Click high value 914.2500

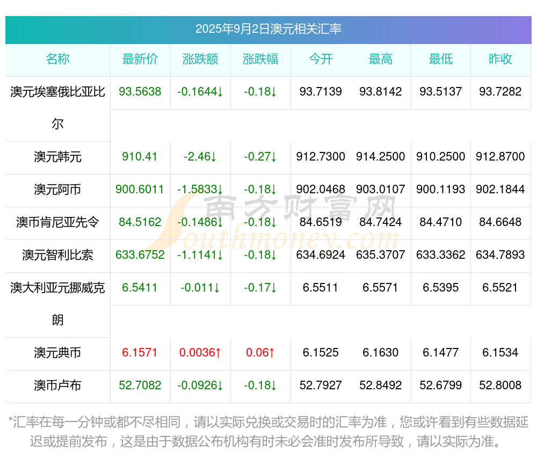pyautogui.click(x=381, y=156)
